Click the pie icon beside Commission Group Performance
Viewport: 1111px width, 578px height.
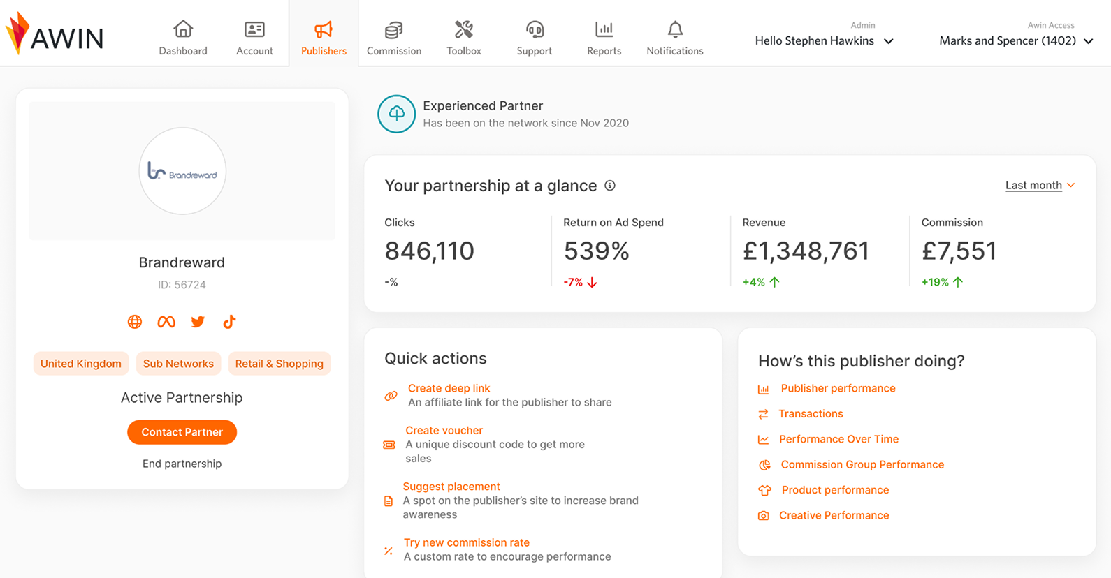point(764,465)
